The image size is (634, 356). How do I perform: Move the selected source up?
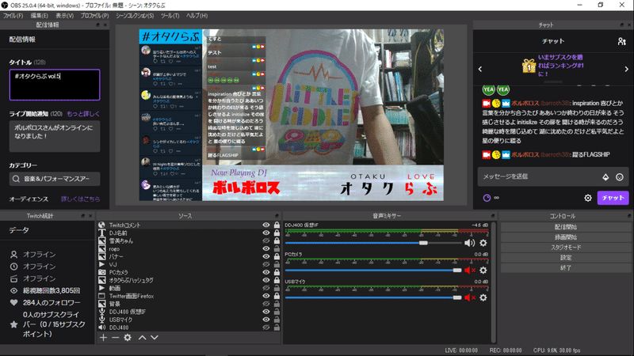coord(143,338)
